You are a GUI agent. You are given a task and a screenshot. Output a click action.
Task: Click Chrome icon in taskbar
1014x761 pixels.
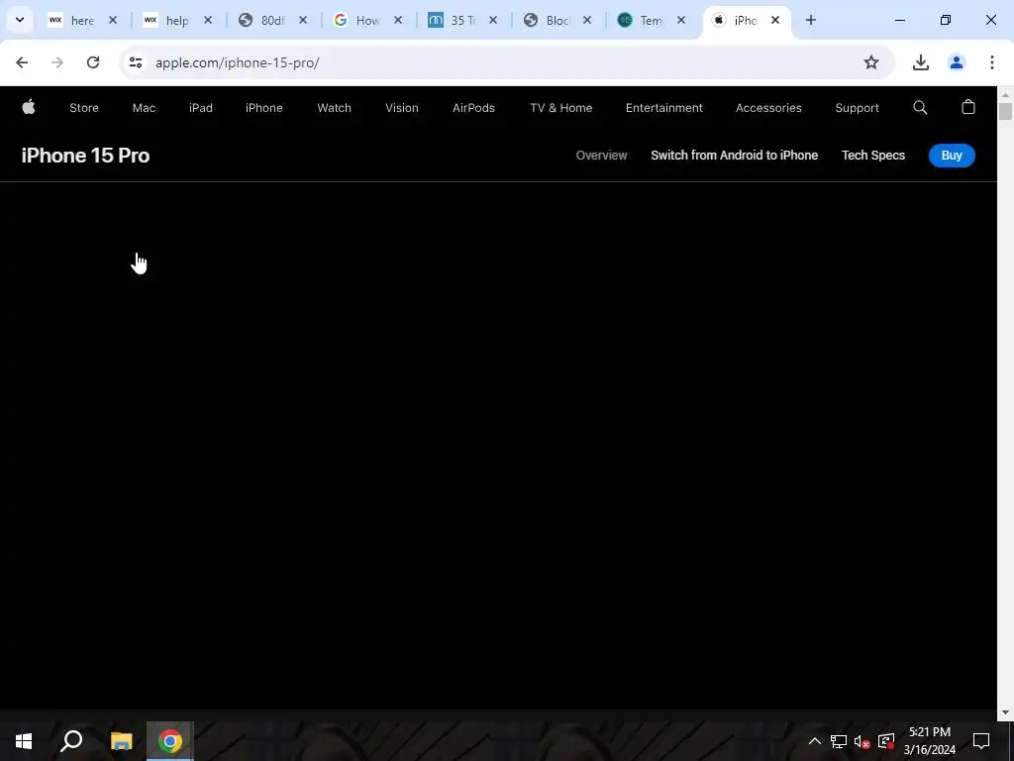pyautogui.click(x=170, y=741)
